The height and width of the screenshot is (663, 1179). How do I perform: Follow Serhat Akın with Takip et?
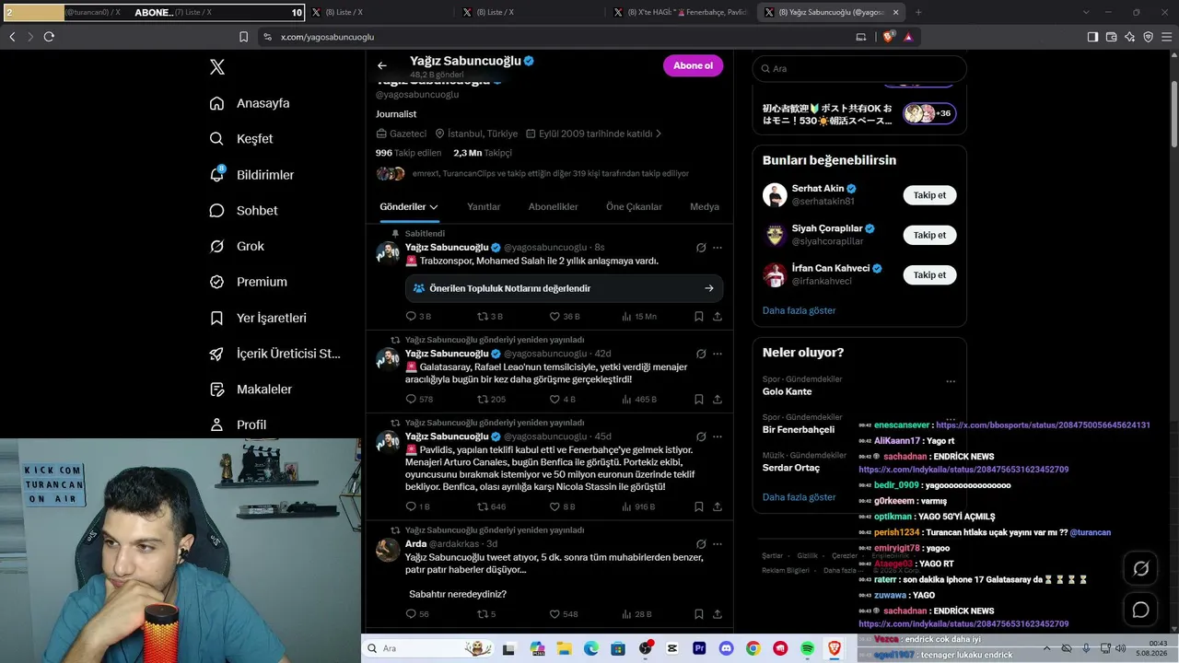click(929, 195)
